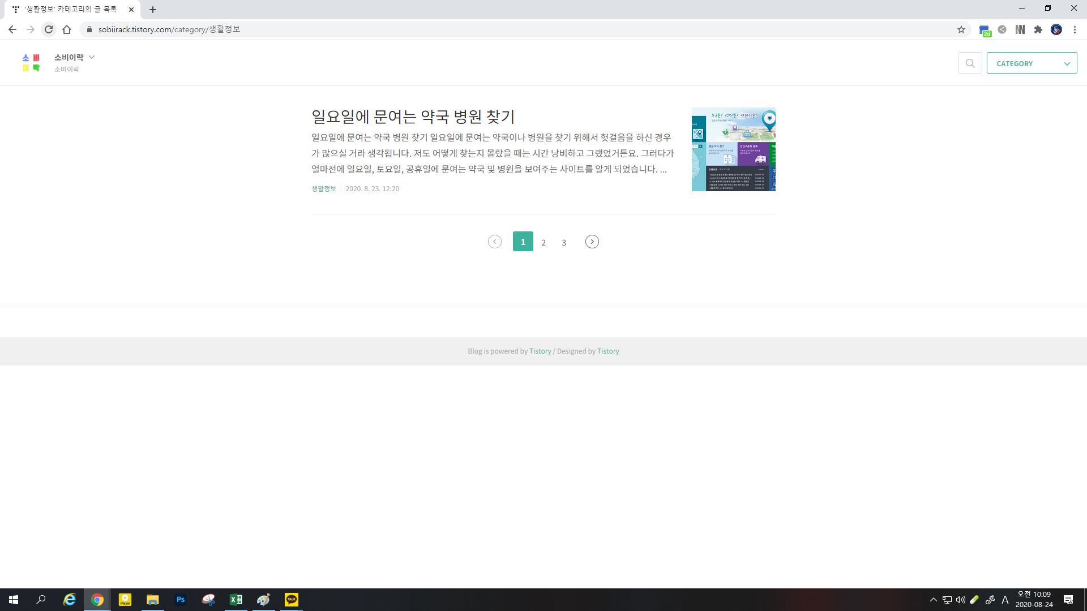This screenshot has height=611, width=1087.
Task: Click the 소비이락 colorful blog logo
Action: pos(31,63)
